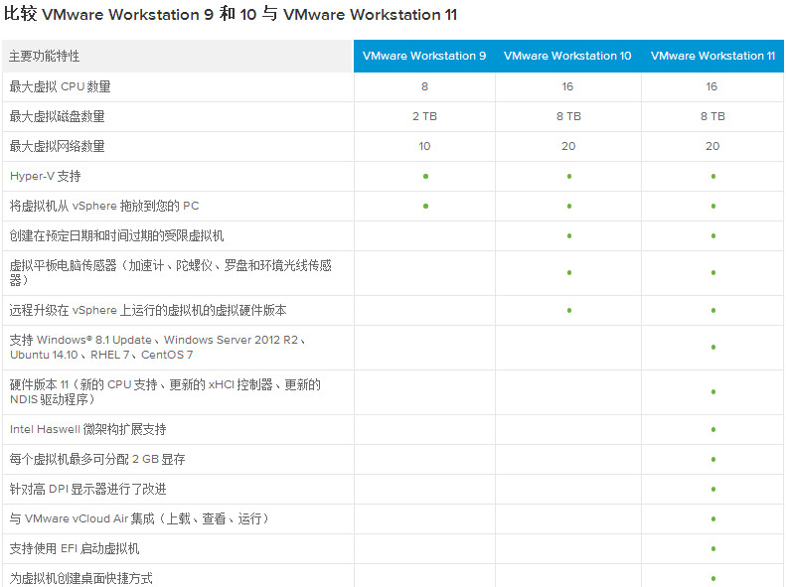Viewport: 786px width, 587px height.
Task: Select the '硬件版本 11' row label
Action: pos(165,391)
